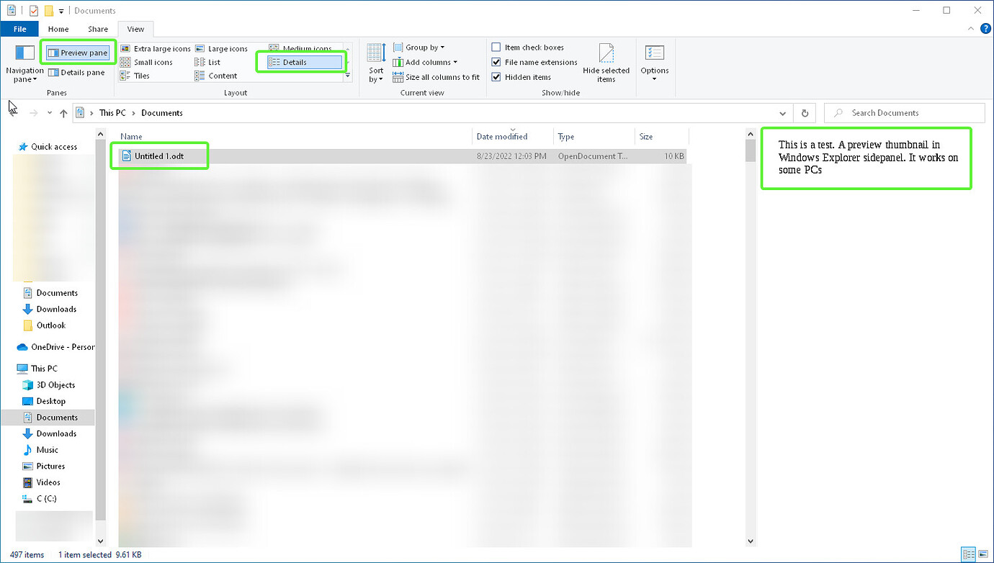Screen dimensions: 994x563
Task: Expand the Quick Access Toolbar customize menu
Action: click(61, 10)
